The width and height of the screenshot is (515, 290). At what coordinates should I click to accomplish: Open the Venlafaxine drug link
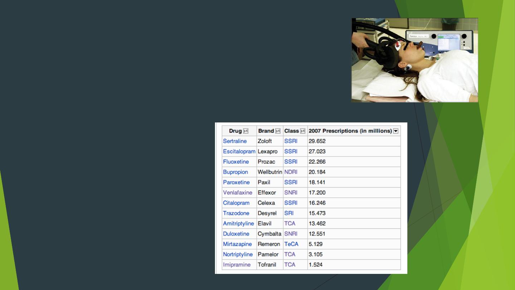238,193
